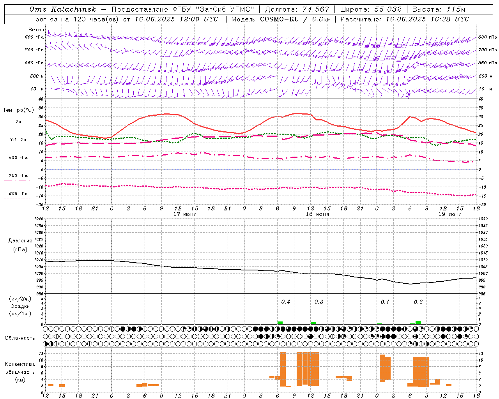Click the 17 июня date label

[185, 214]
